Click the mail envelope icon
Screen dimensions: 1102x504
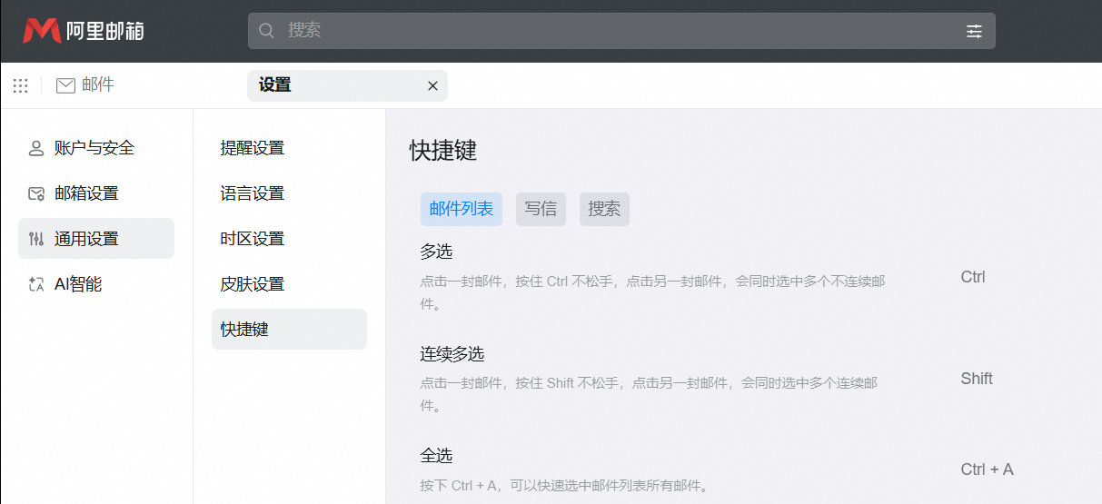point(65,85)
